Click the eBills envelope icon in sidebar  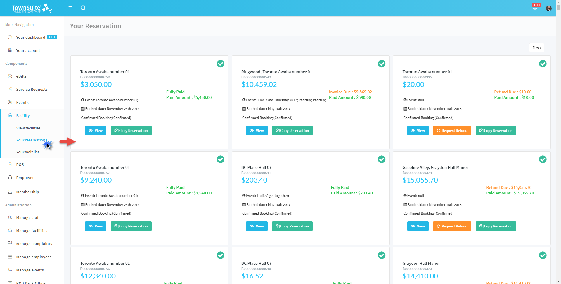[10, 76]
